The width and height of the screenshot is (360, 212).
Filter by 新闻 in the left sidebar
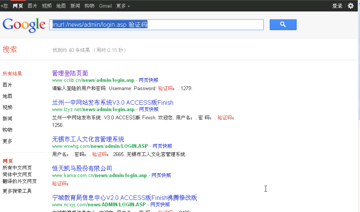7,119
